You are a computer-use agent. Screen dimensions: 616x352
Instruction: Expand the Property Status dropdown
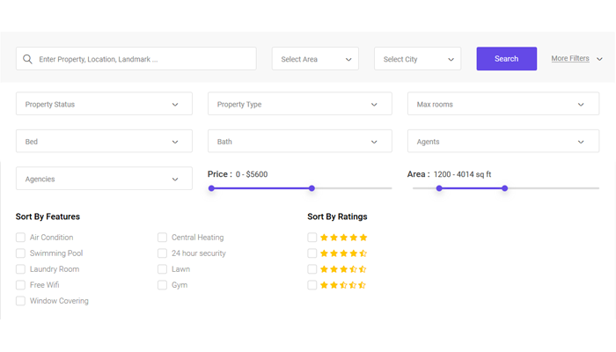click(104, 105)
